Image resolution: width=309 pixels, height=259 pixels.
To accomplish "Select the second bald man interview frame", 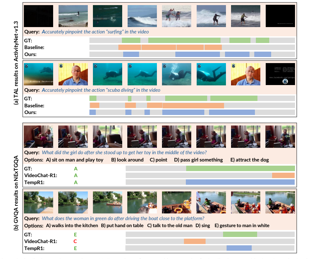I will [246, 74].
